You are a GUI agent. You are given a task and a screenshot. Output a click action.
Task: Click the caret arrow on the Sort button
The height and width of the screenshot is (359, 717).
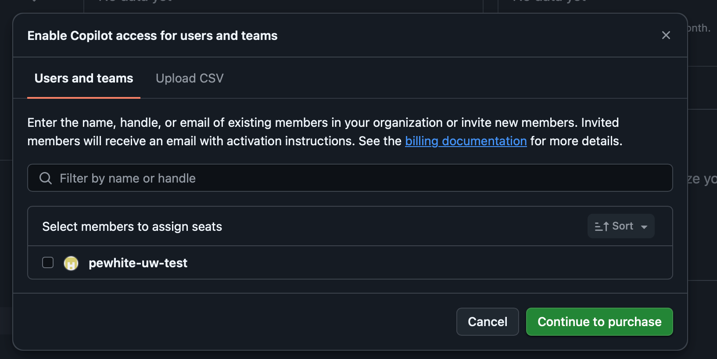coord(644,226)
